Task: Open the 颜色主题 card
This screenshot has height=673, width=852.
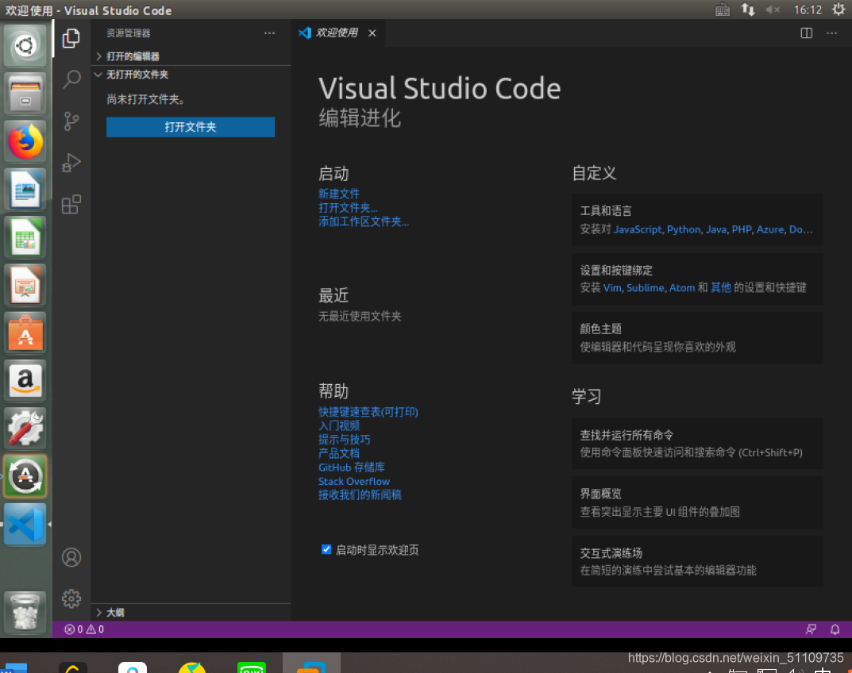Action: (x=697, y=337)
